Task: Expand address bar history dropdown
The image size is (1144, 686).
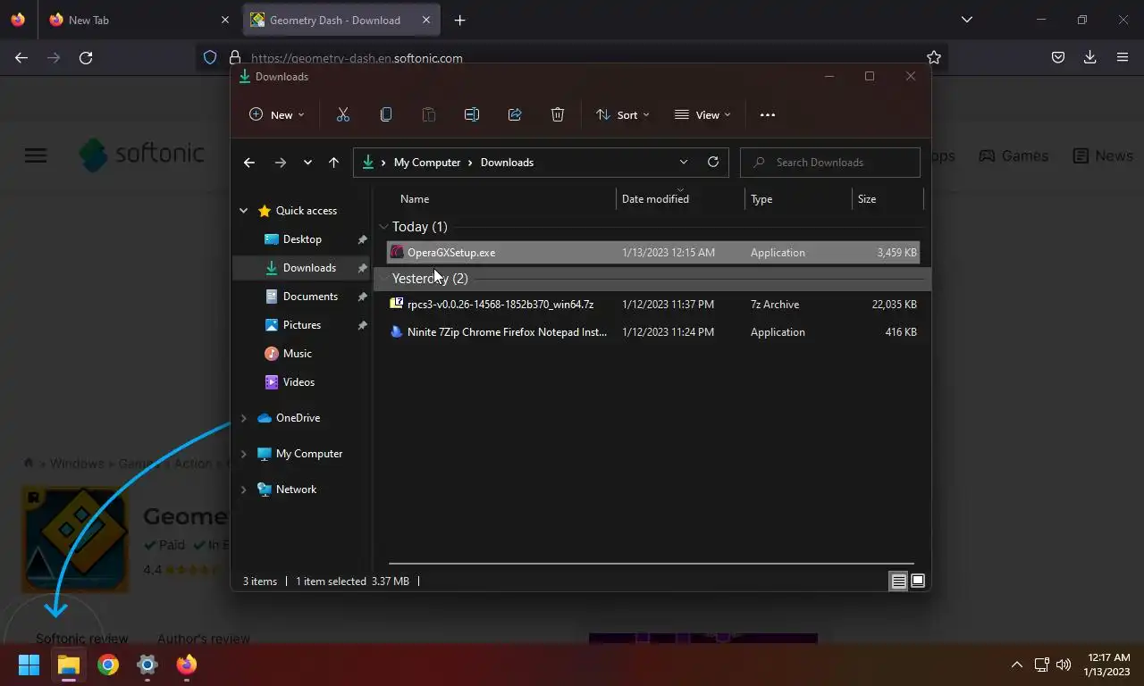Action: [x=684, y=162]
